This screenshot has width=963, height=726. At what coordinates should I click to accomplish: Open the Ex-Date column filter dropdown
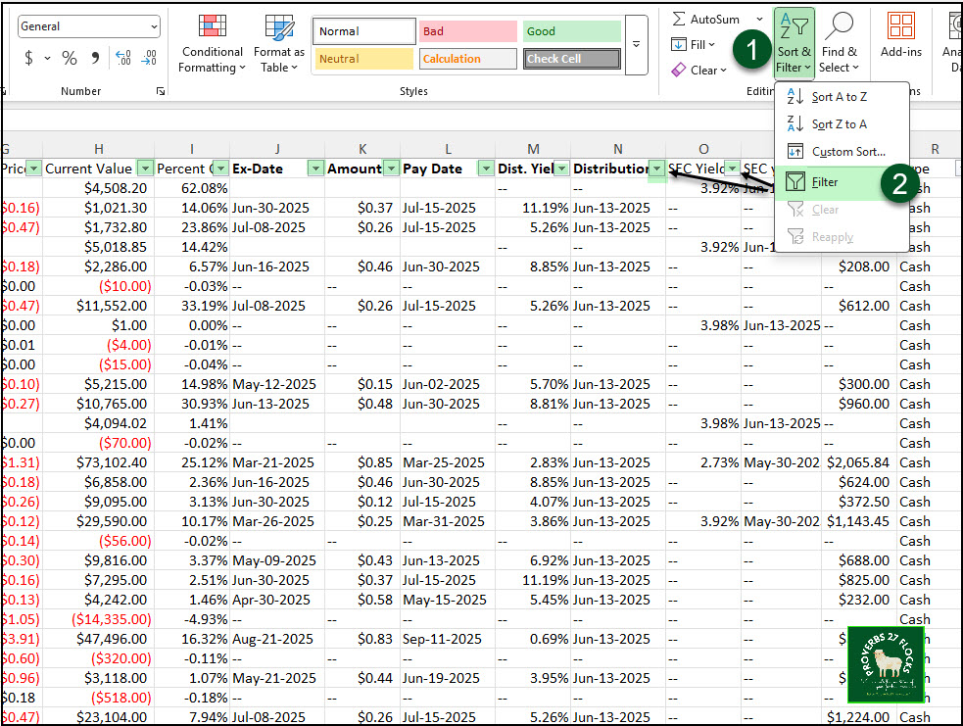pos(315,169)
